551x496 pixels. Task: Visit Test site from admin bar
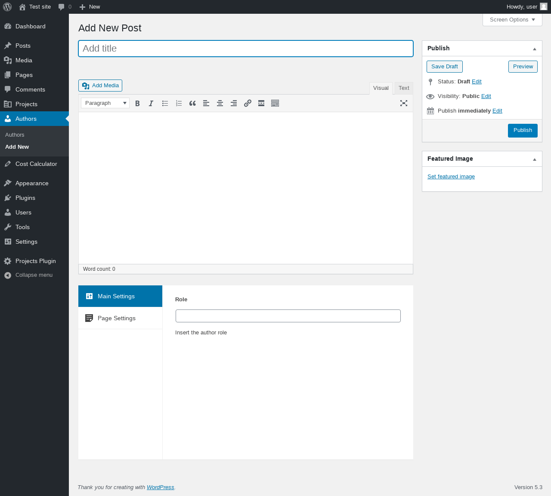click(x=35, y=7)
